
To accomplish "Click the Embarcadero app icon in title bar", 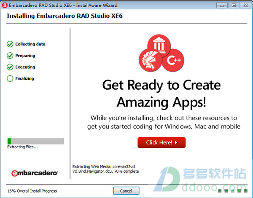I will (x=5, y=5).
